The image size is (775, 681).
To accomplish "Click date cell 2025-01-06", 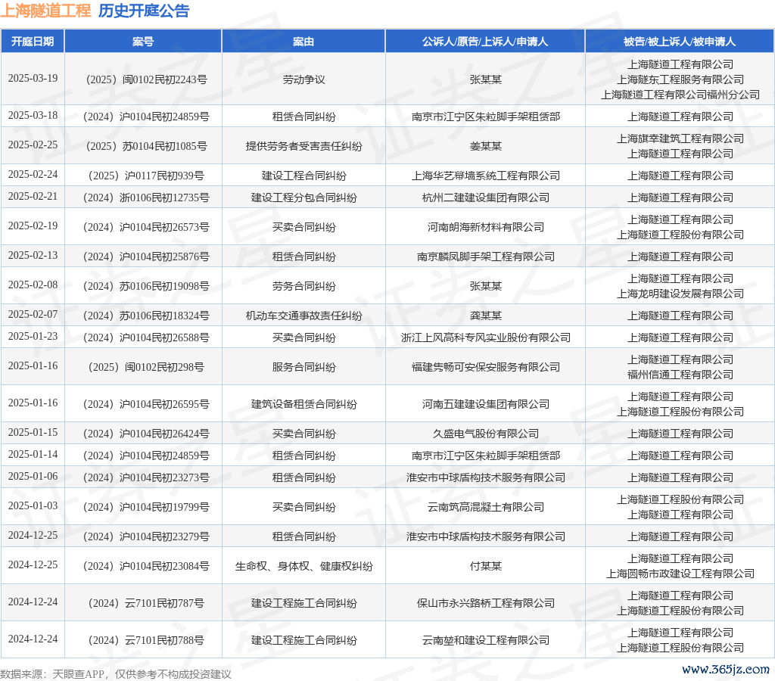I will pyautogui.click(x=33, y=477).
